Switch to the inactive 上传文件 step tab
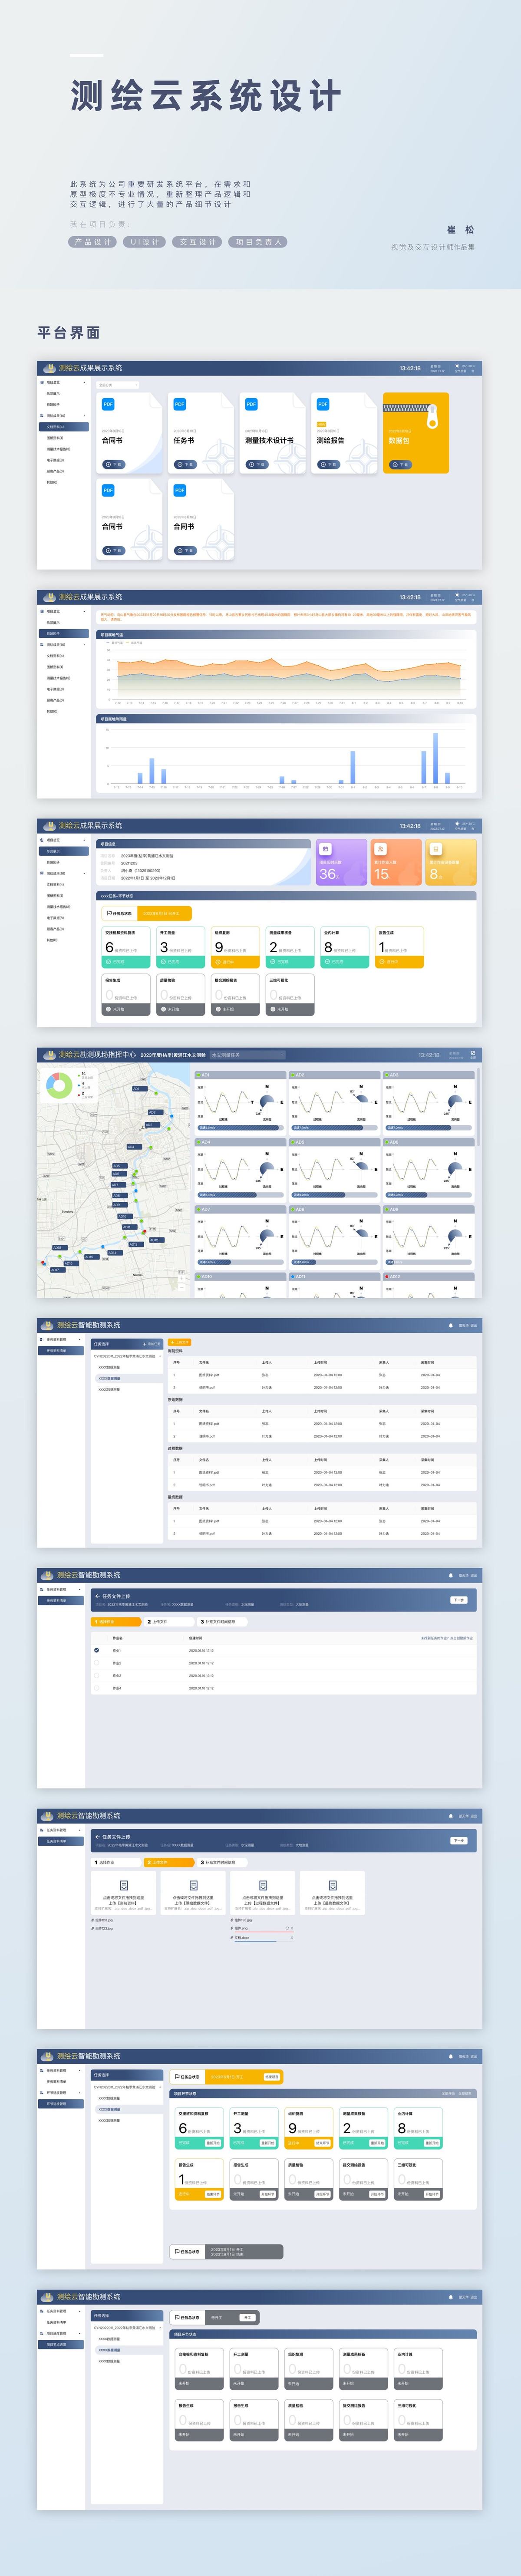Screen dimensions: 521x2576 coord(169,1622)
